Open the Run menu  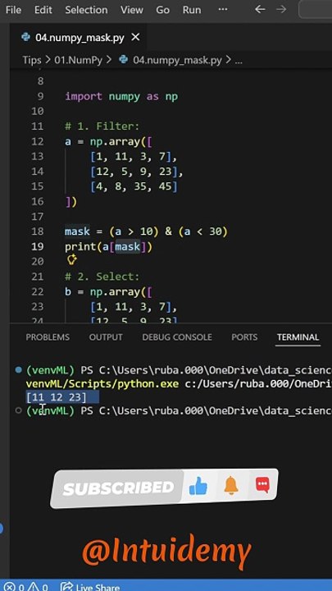pos(192,9)
